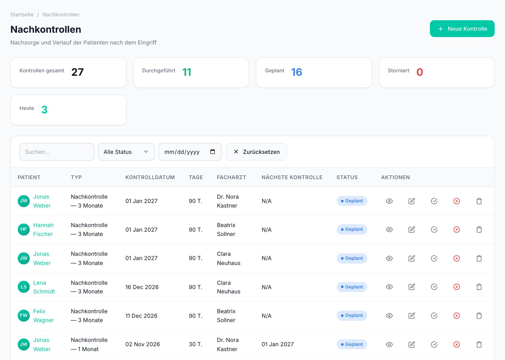Create a Neue Kontrolle
The width and height of the screenshot is (505, 360).
point(462,29)
